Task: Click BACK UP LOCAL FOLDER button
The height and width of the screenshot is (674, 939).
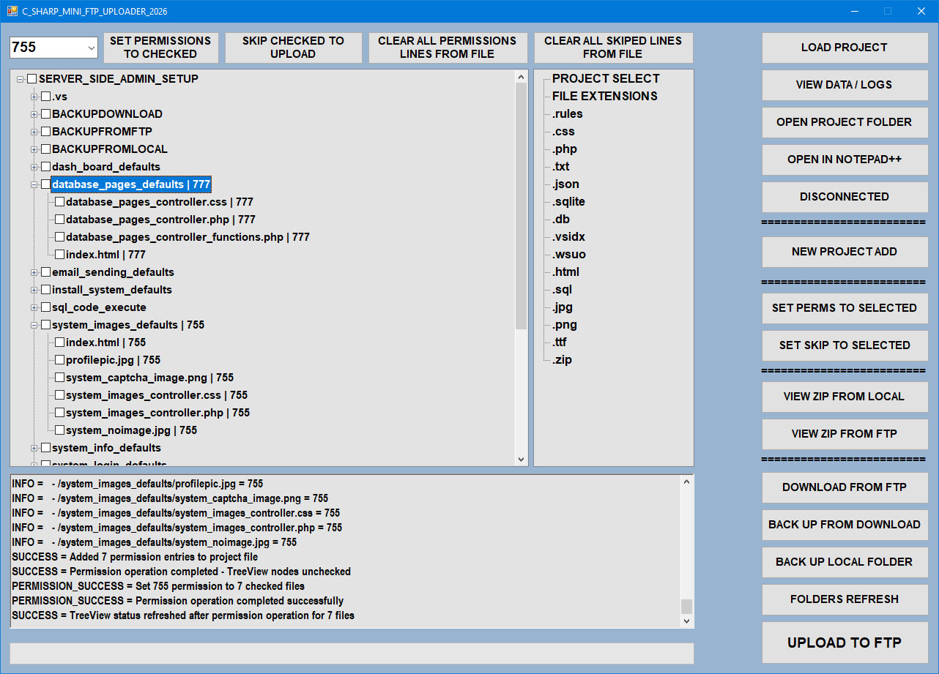Action: (x=845, y=562)
